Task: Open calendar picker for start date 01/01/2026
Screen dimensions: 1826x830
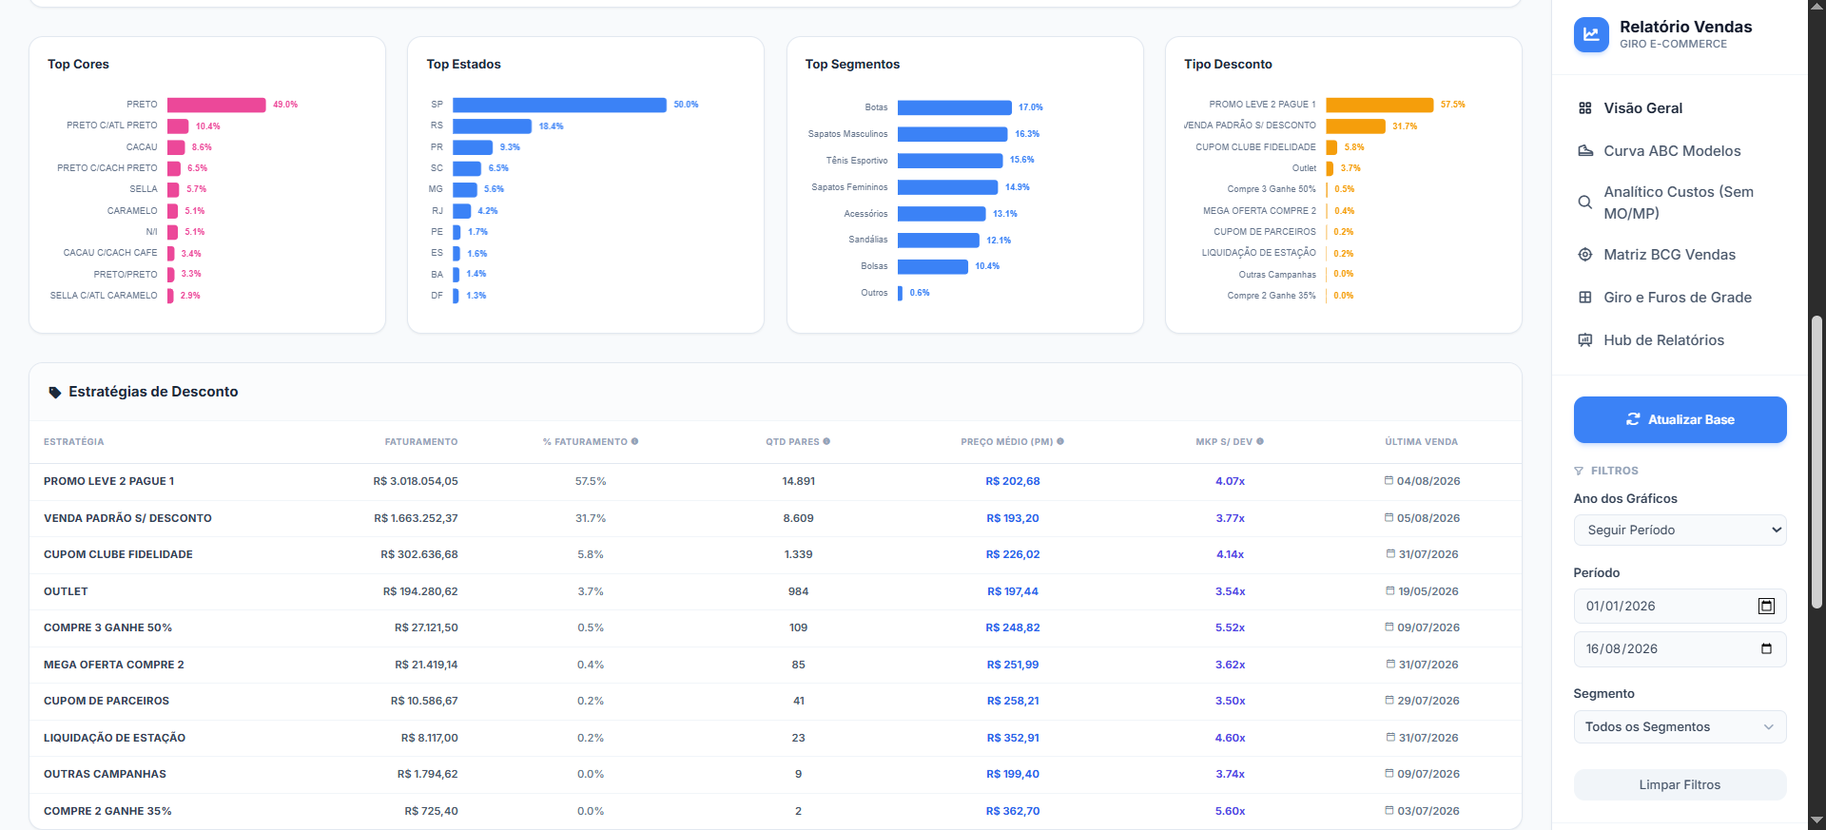Action: [1766, 607]
